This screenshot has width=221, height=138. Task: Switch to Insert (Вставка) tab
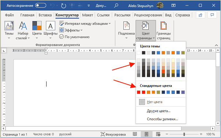(45, 15)
